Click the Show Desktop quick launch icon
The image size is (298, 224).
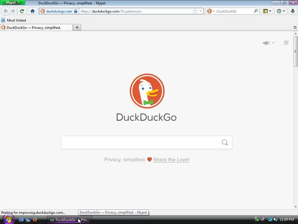pyautogui.click(x=21, y=220)
